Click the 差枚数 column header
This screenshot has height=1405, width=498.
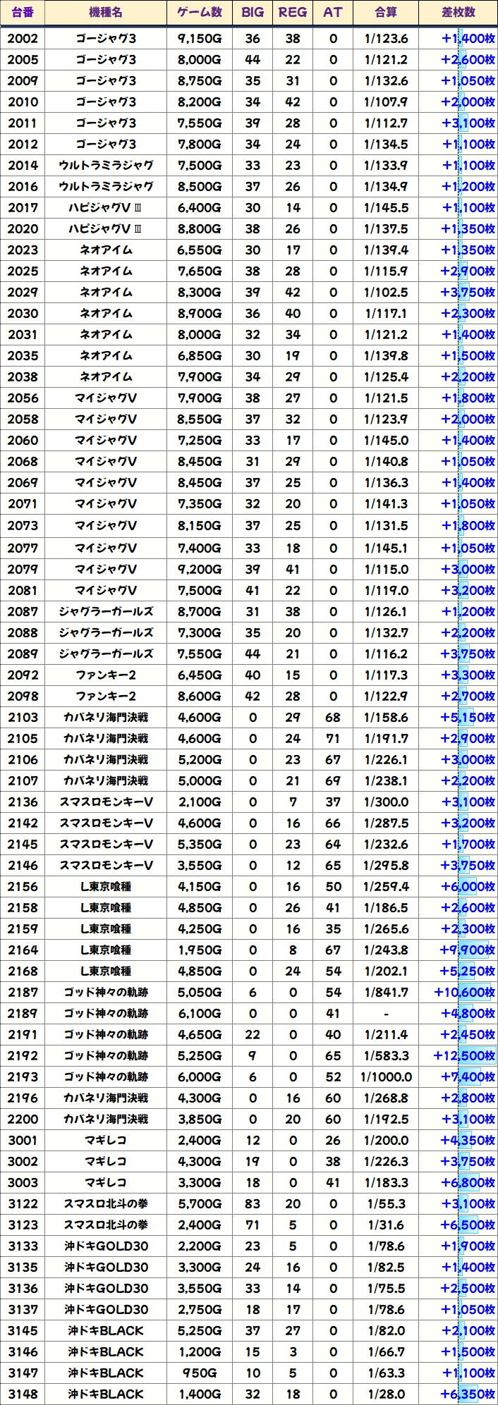pyautogui.click(x=458, y=13)
